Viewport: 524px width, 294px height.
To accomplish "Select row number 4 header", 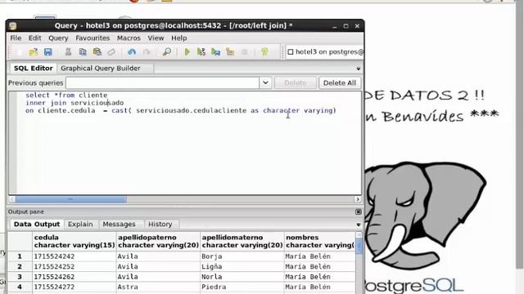I will [x=20, y=287].
